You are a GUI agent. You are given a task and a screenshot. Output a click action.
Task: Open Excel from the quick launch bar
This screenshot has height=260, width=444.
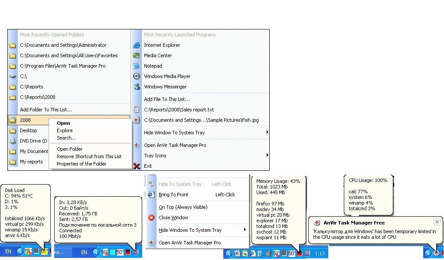pos(245,253)
